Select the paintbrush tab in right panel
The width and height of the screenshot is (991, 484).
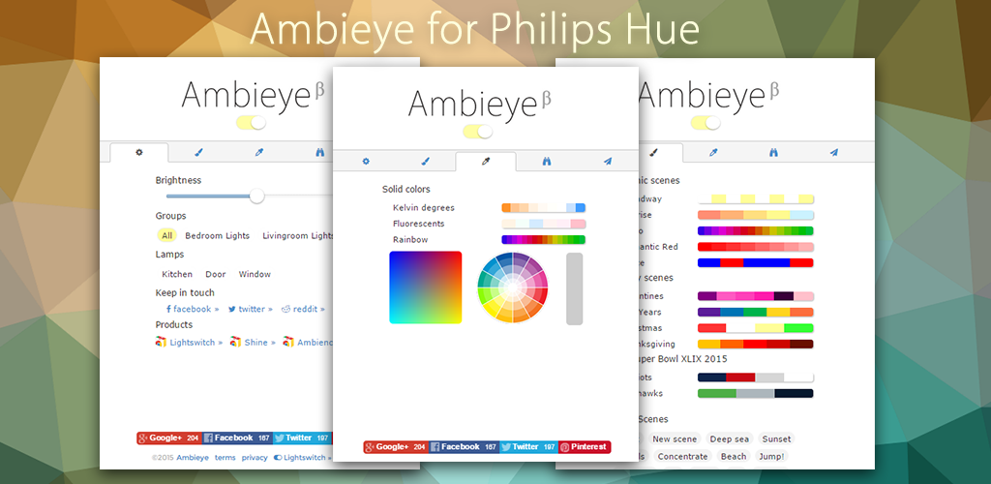(x=654, y=152)
